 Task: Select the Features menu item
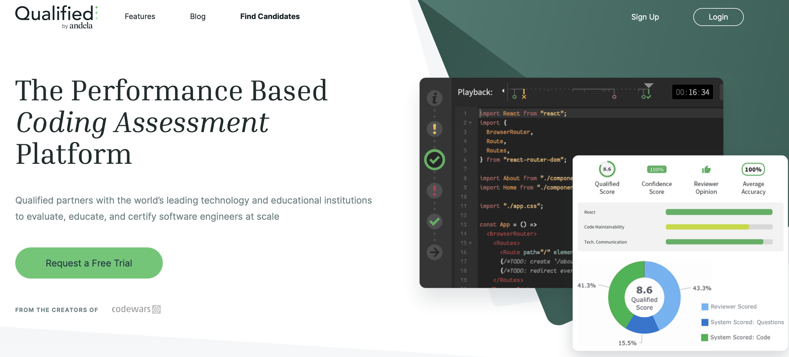[x=140, y=16]
